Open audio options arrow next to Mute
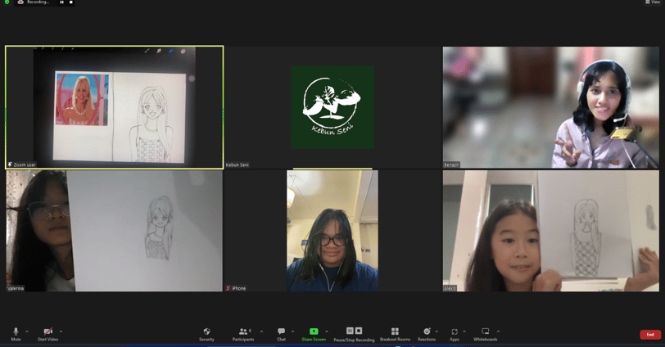This screenshot has width=665, height=347. point(27,331)
